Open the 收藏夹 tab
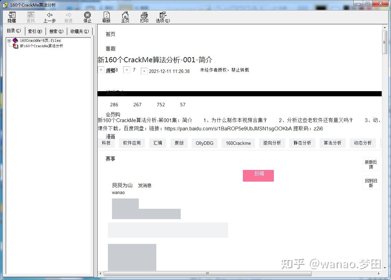The image size is (391, 280). 79,31
